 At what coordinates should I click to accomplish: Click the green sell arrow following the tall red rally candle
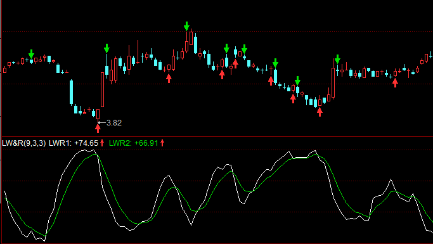pyautogui.click(x=107, y=48)
